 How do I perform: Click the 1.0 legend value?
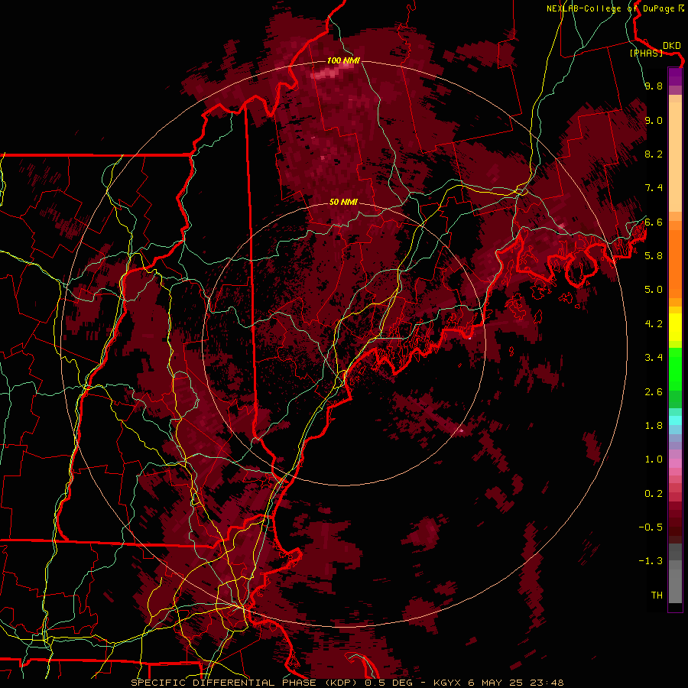point(654,459)
